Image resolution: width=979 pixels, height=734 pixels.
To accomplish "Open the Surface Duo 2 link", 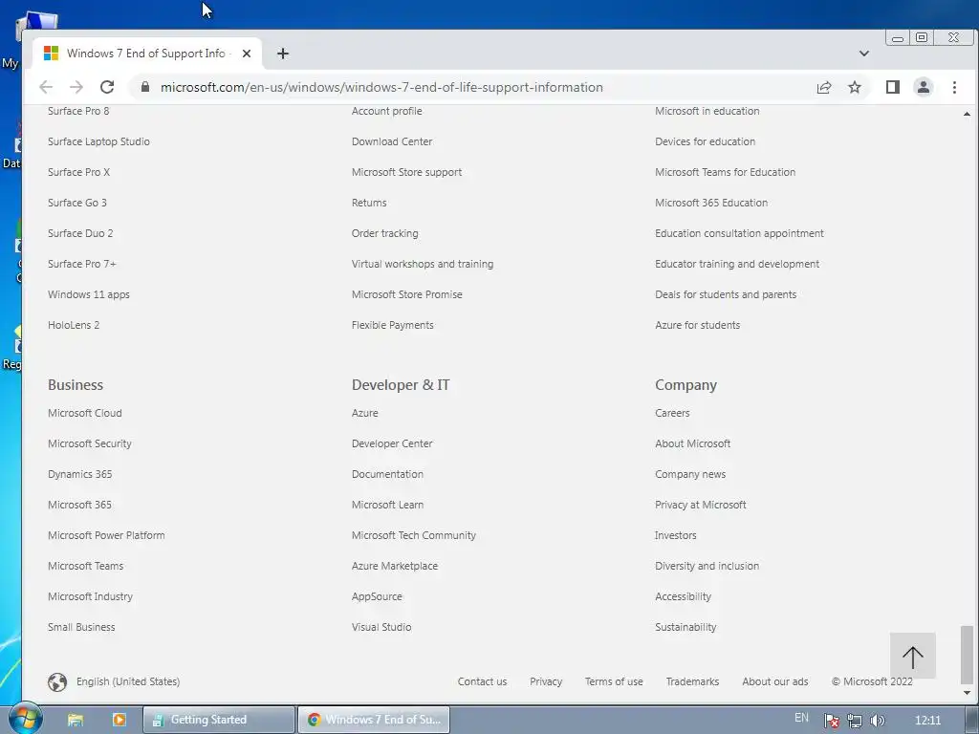I will (80, 233).
